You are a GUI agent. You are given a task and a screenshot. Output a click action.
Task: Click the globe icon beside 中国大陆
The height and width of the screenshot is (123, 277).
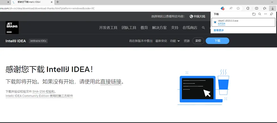[x=191, y=17]
